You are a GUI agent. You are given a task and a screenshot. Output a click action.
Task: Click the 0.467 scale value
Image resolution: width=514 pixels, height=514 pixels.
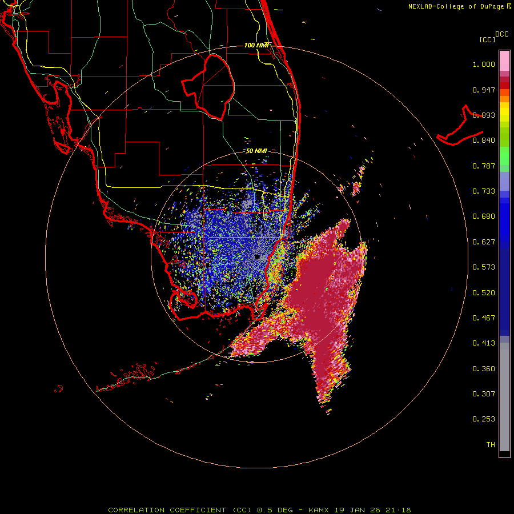pos(484,318)
